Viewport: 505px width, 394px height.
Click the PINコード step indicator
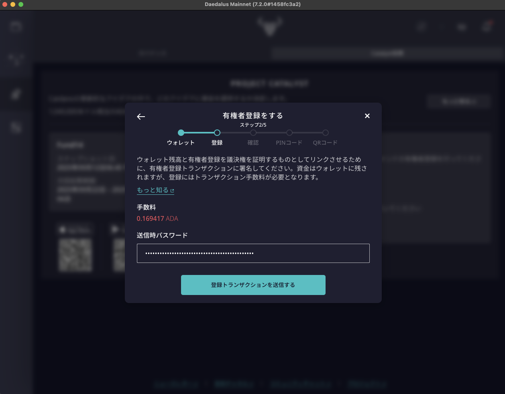click(289, 132)
